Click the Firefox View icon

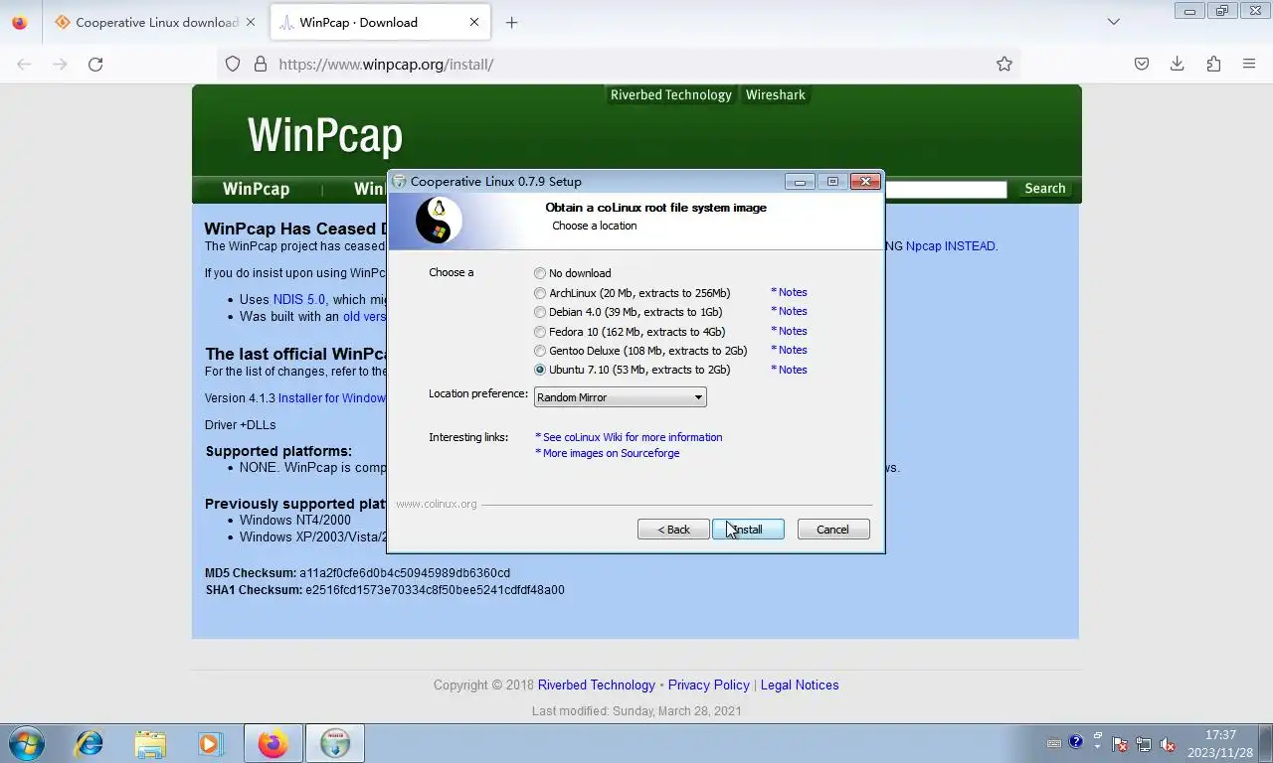point(19,22)
